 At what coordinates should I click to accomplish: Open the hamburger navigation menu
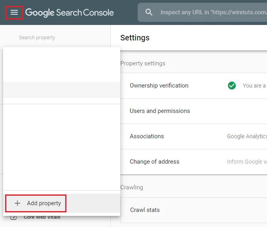coord(14,13)
